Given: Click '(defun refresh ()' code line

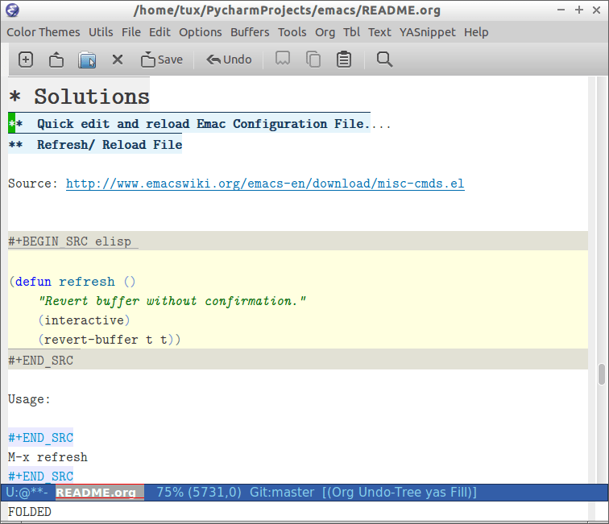Looking at the screenshot, I should [x=72, y=282].
